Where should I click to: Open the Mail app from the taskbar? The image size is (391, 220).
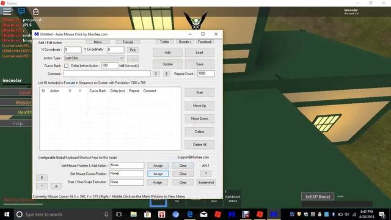pos(203,215)
